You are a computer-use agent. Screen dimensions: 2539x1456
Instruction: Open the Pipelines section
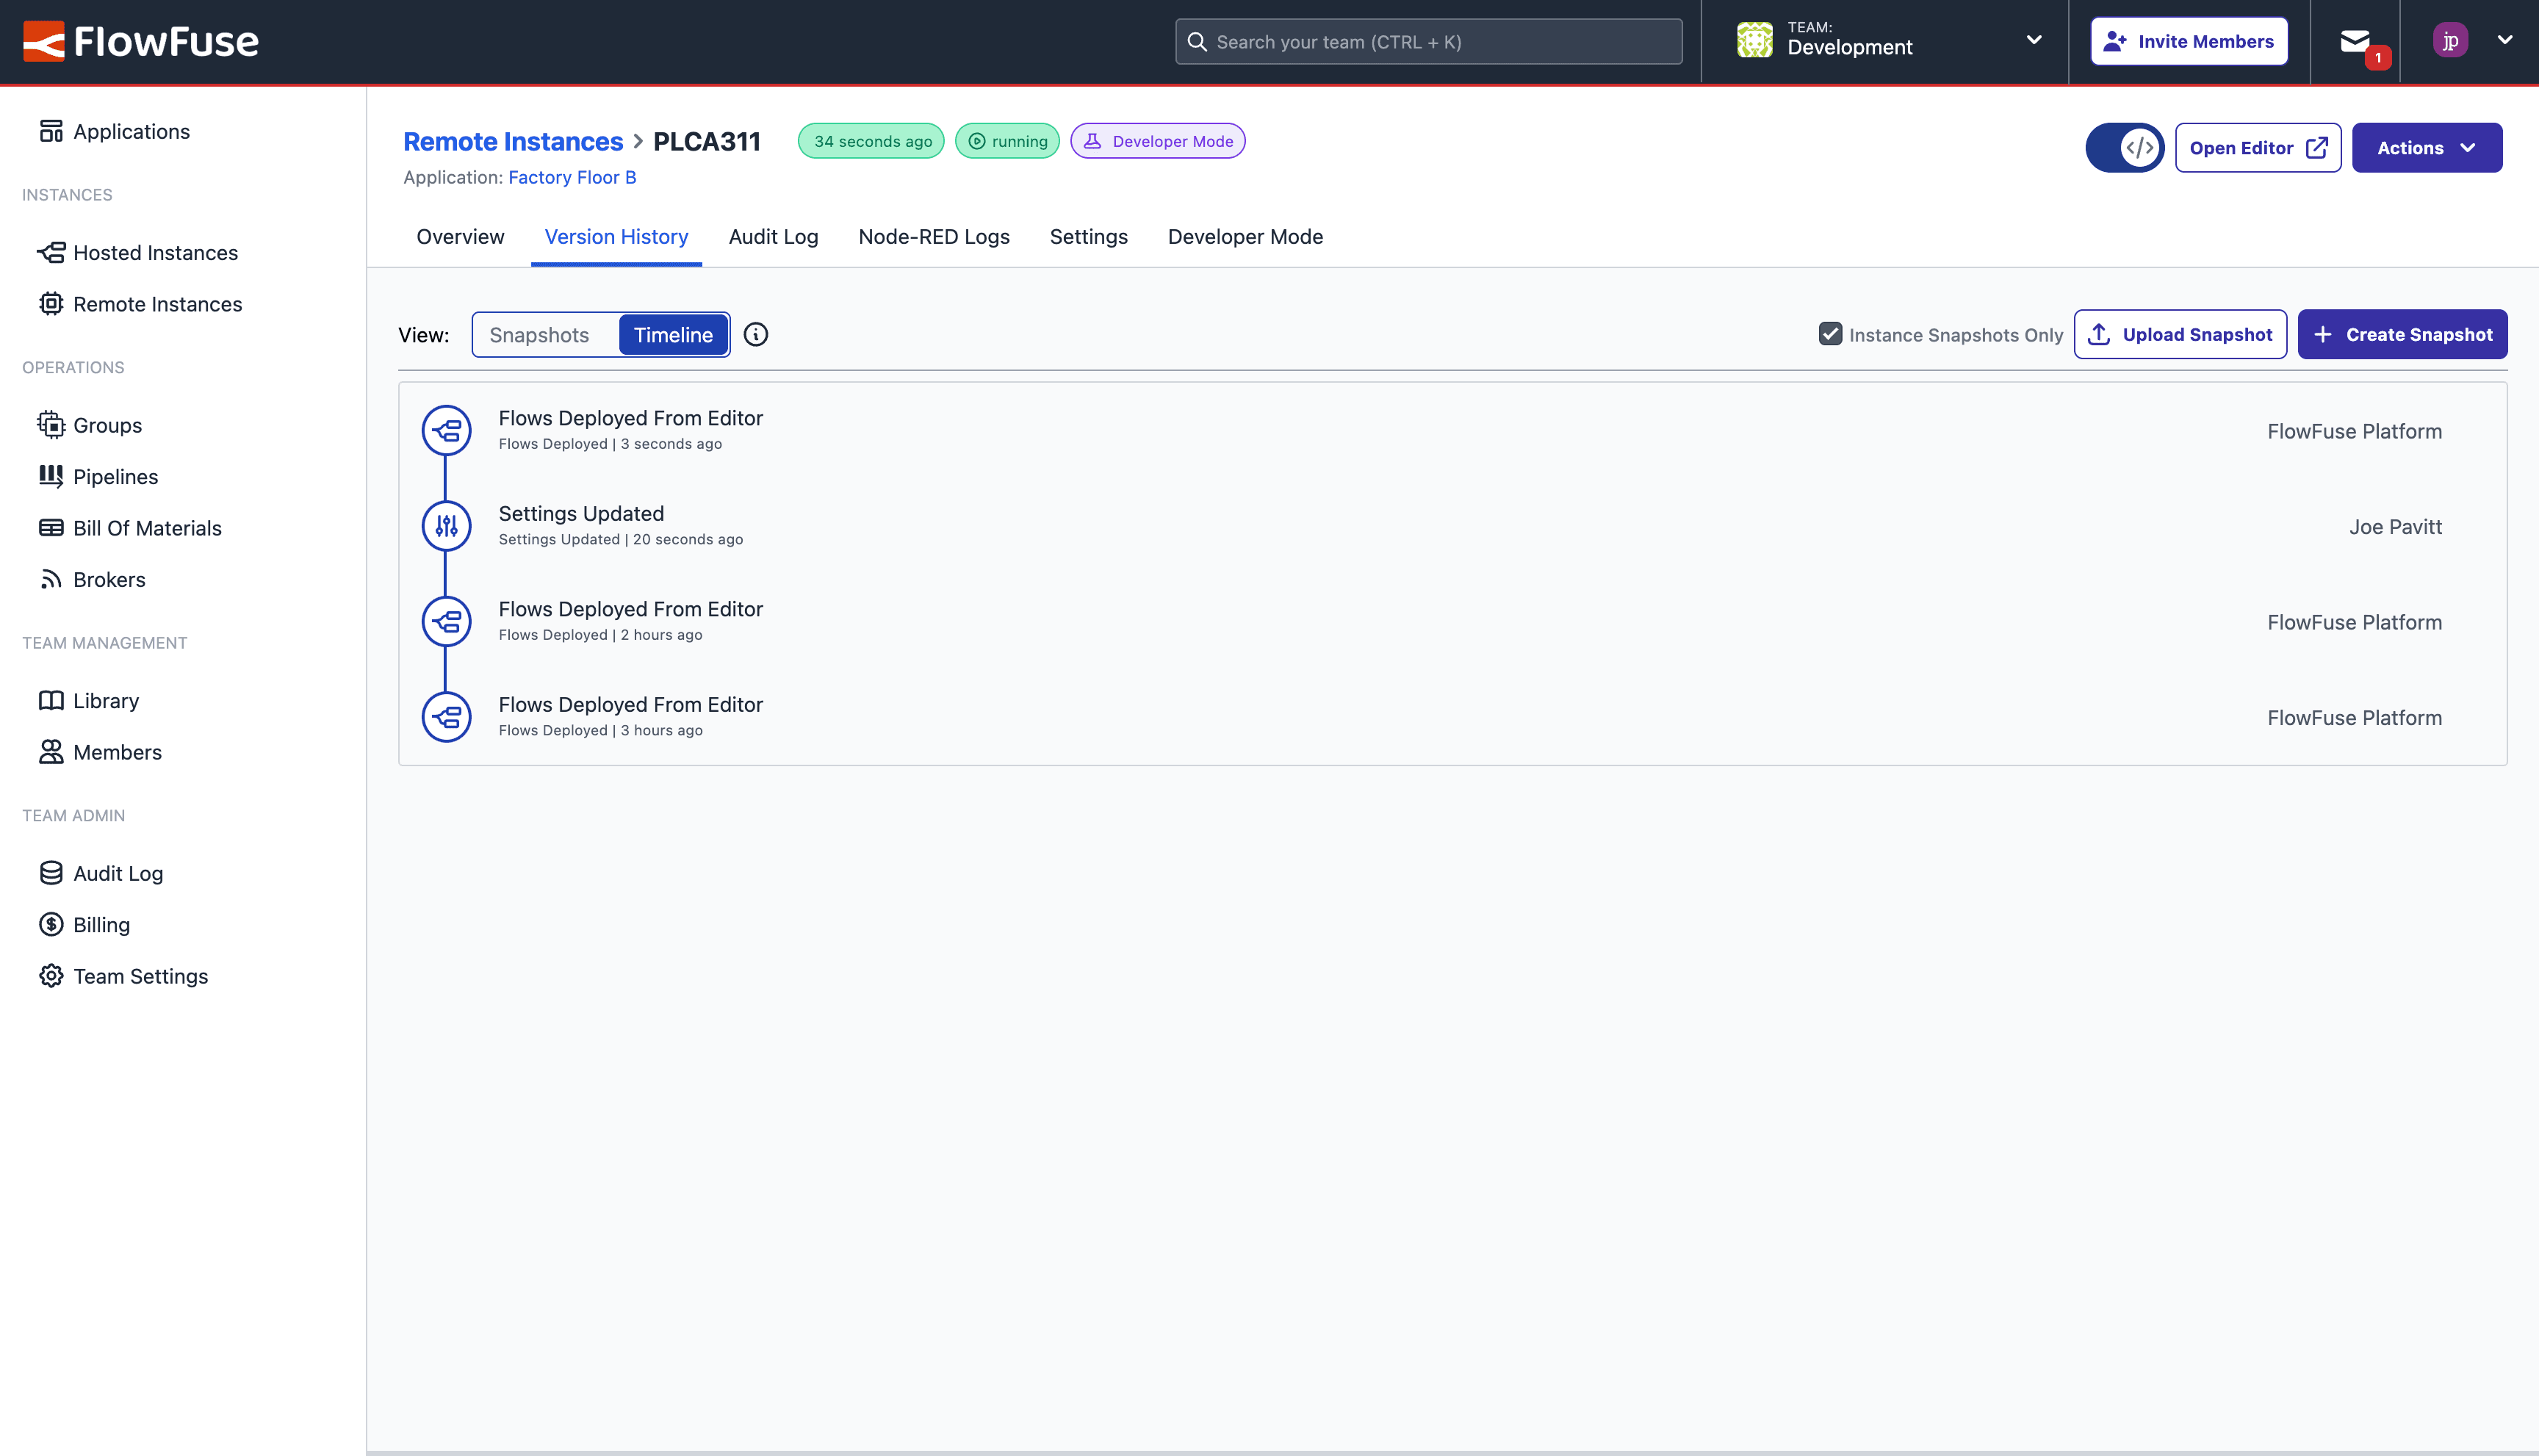(x=115, y=476)
